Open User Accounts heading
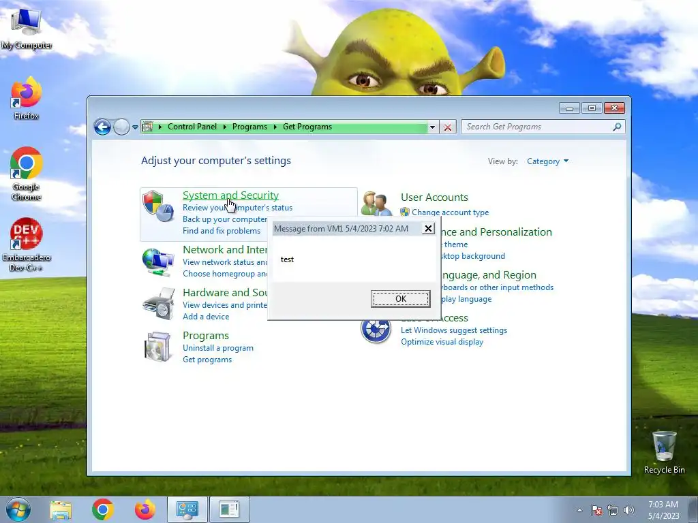 click(434, 197)
